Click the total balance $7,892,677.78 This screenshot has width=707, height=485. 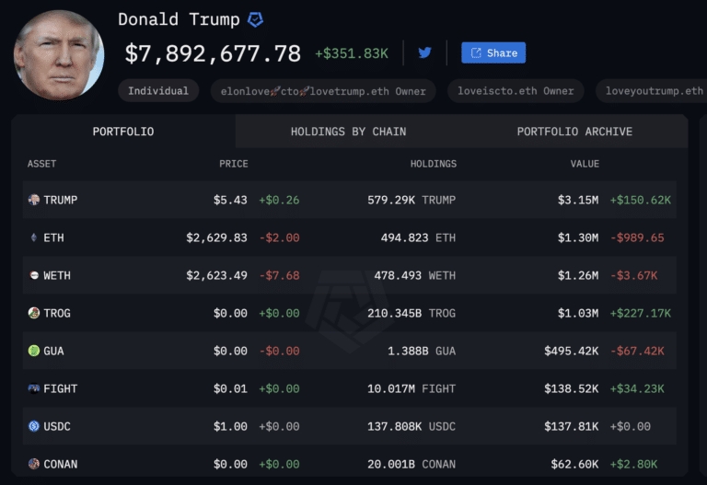pos(213,53)
